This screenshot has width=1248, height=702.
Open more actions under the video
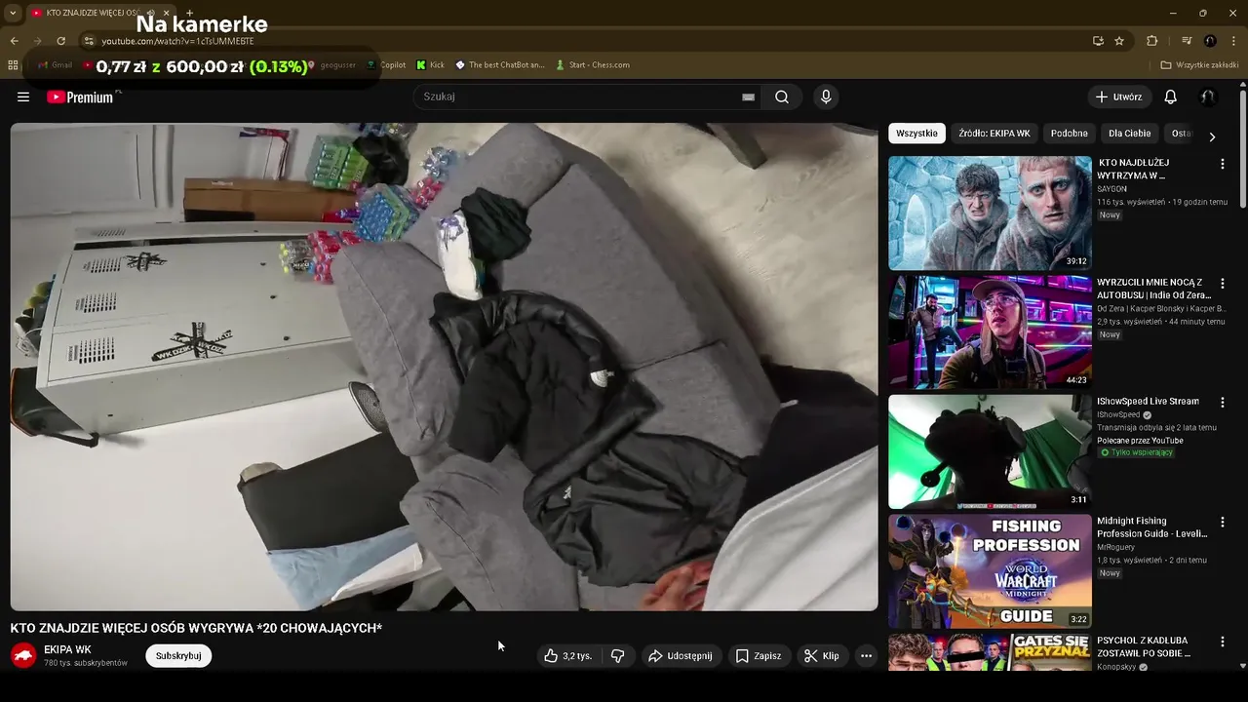point(866,656)
